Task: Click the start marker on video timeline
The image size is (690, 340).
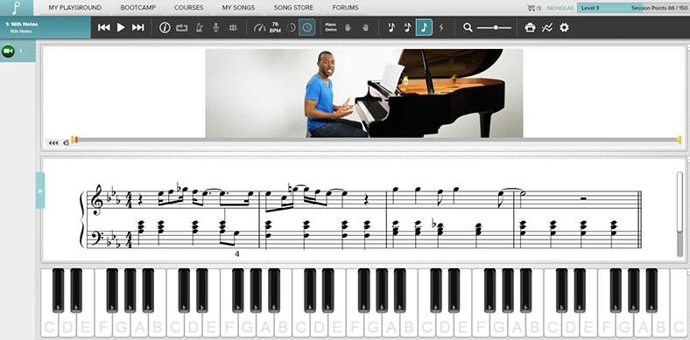Action: [x=74, y=140]
